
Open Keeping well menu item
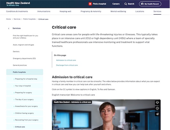point(65,11)
